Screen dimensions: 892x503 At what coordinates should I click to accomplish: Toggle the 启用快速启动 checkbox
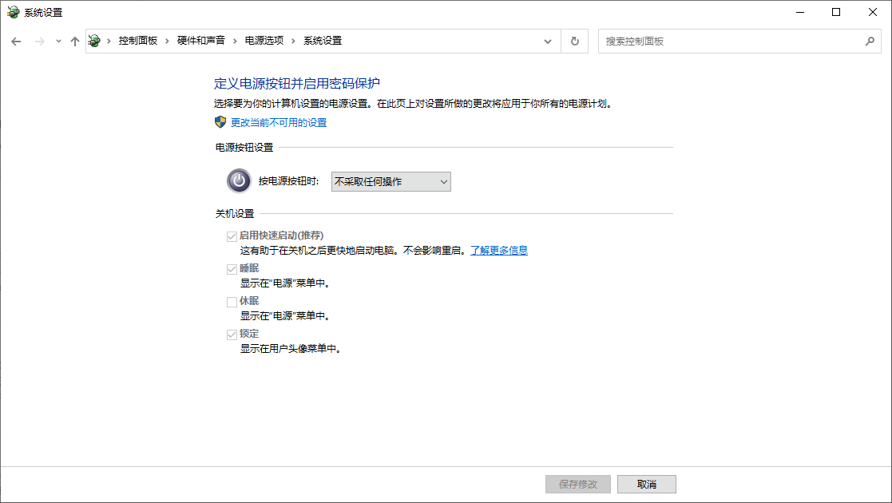pos(232,236)
